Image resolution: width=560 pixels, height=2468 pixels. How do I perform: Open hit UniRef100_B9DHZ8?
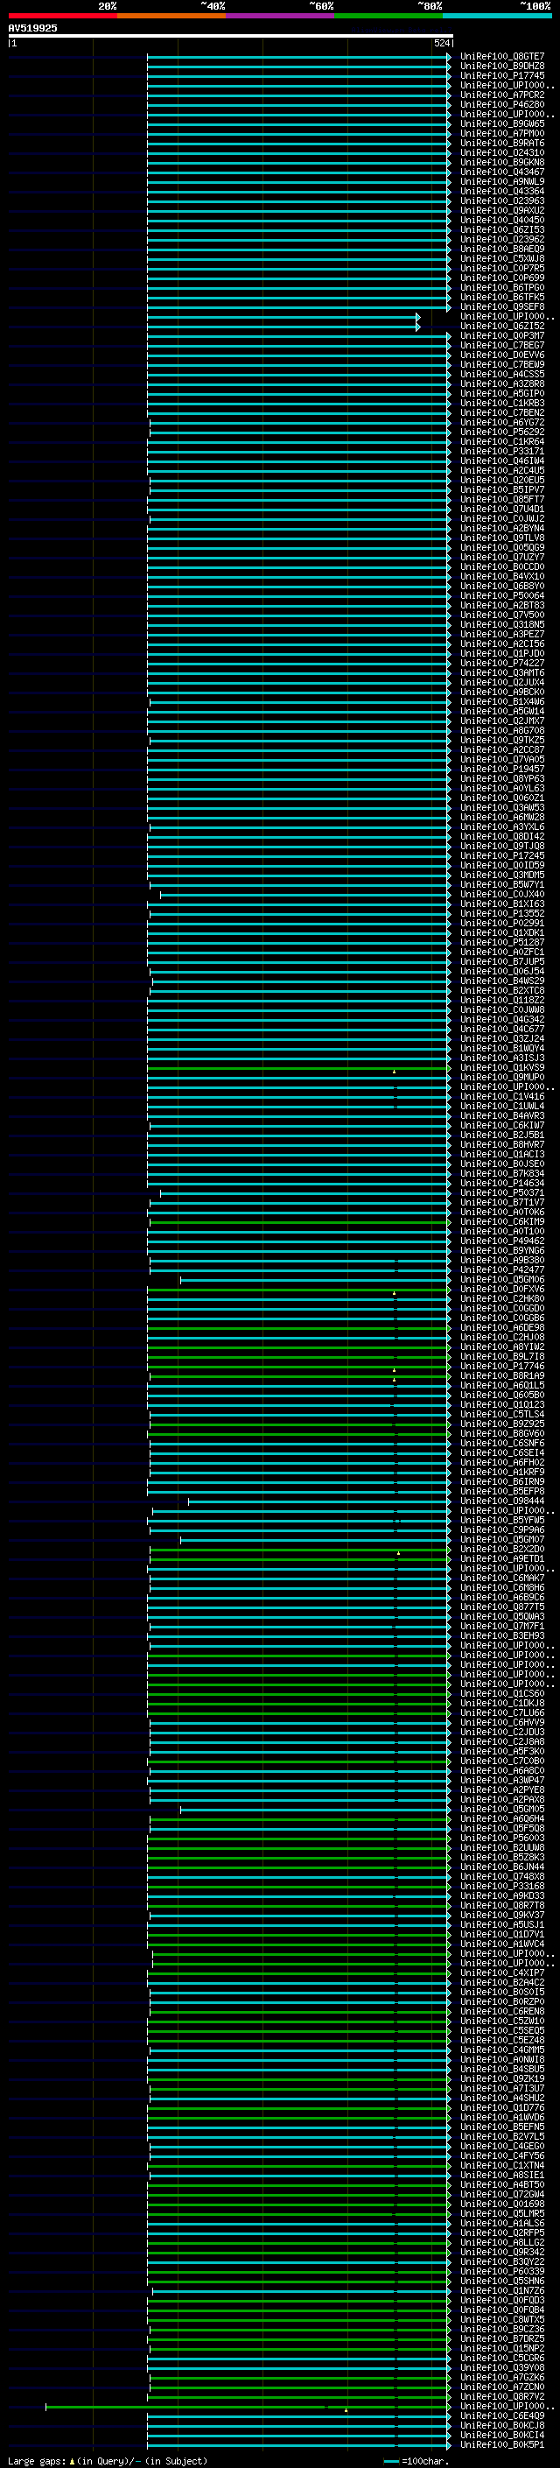[502, 67]
